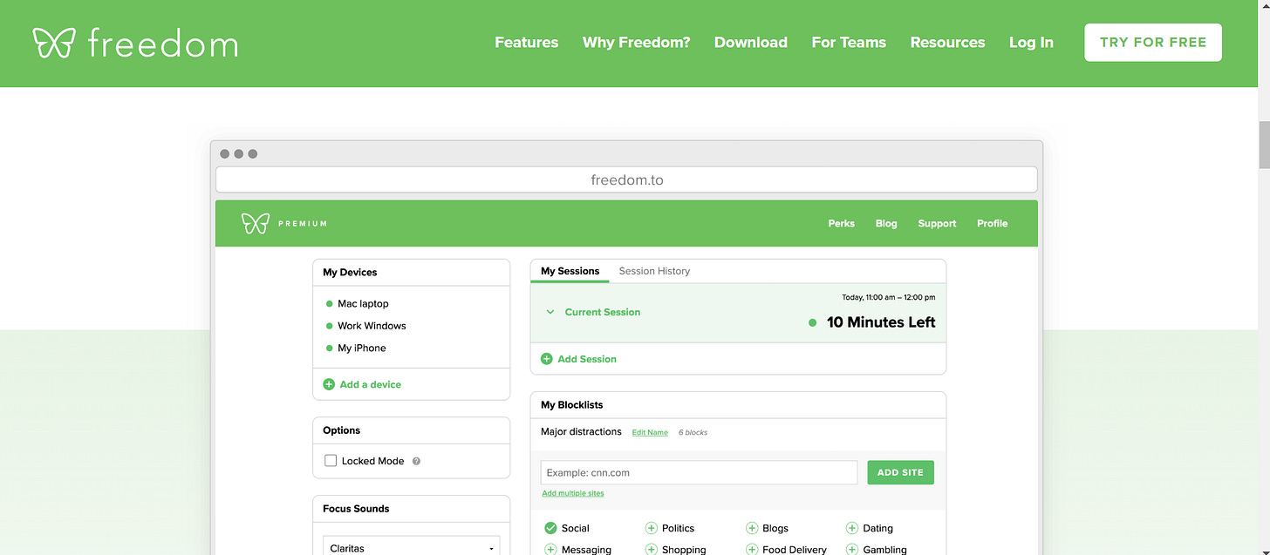Click the 10 Minutes Left text
The image size is (1270, 555).
[x=881, y=322]
